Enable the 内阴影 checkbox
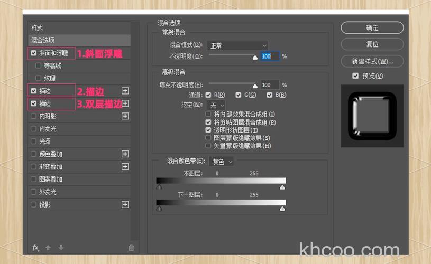 (x=33, y=116)
